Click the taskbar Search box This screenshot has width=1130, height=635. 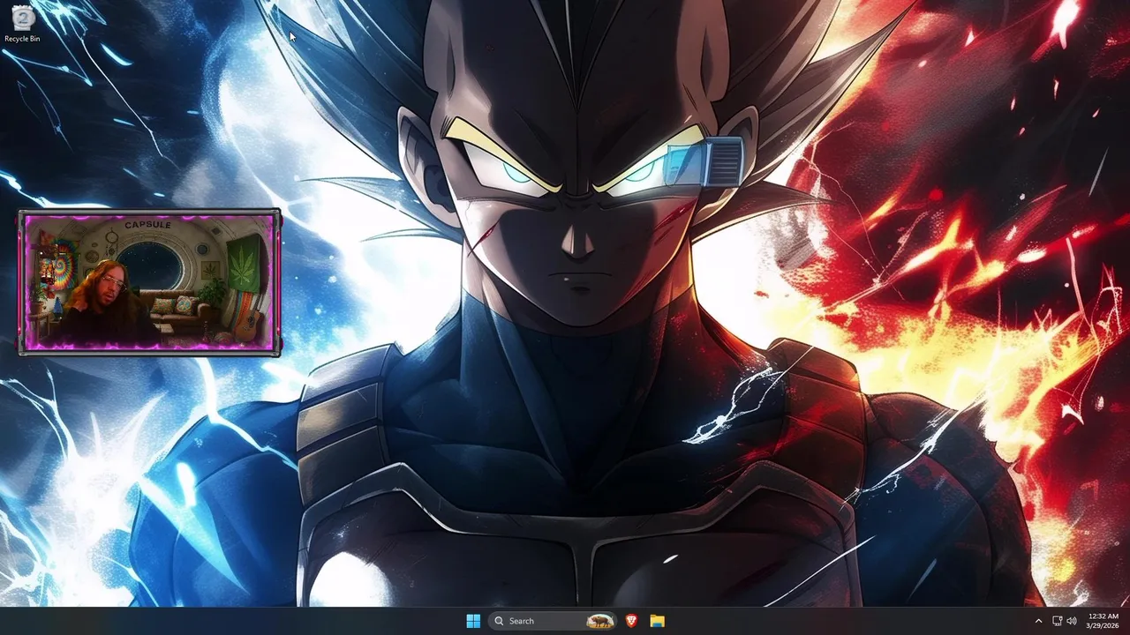(x=552, y=621)
